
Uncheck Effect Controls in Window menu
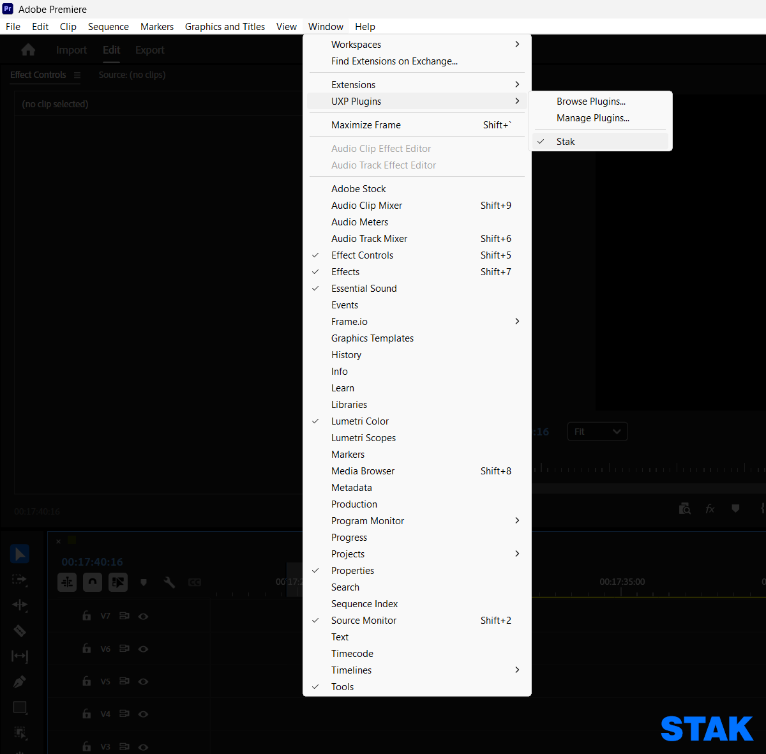point(417,255)
